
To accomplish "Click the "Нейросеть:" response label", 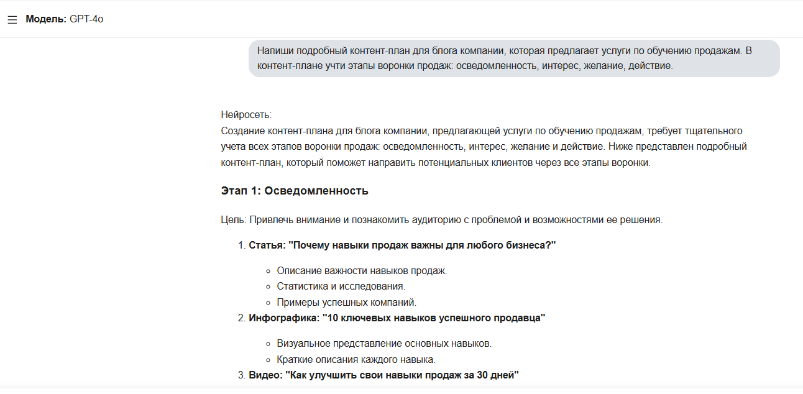I will [x=246, y=115].
